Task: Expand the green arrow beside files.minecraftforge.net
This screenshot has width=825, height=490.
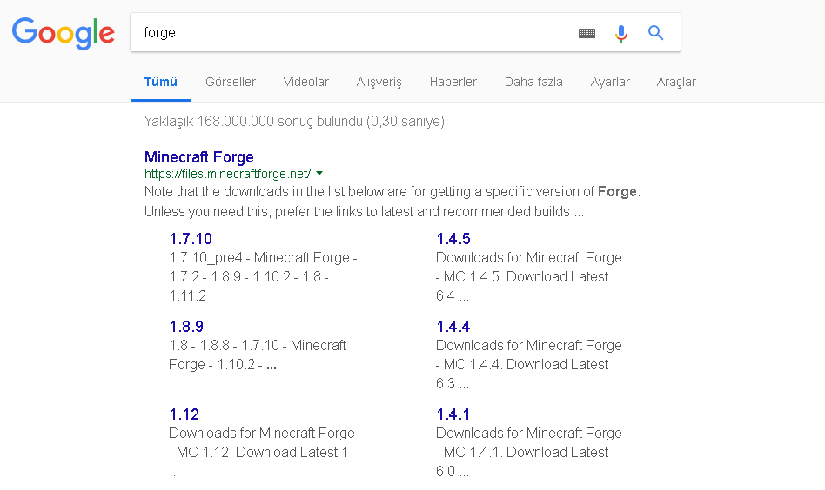Action: [x=319, y=173]
